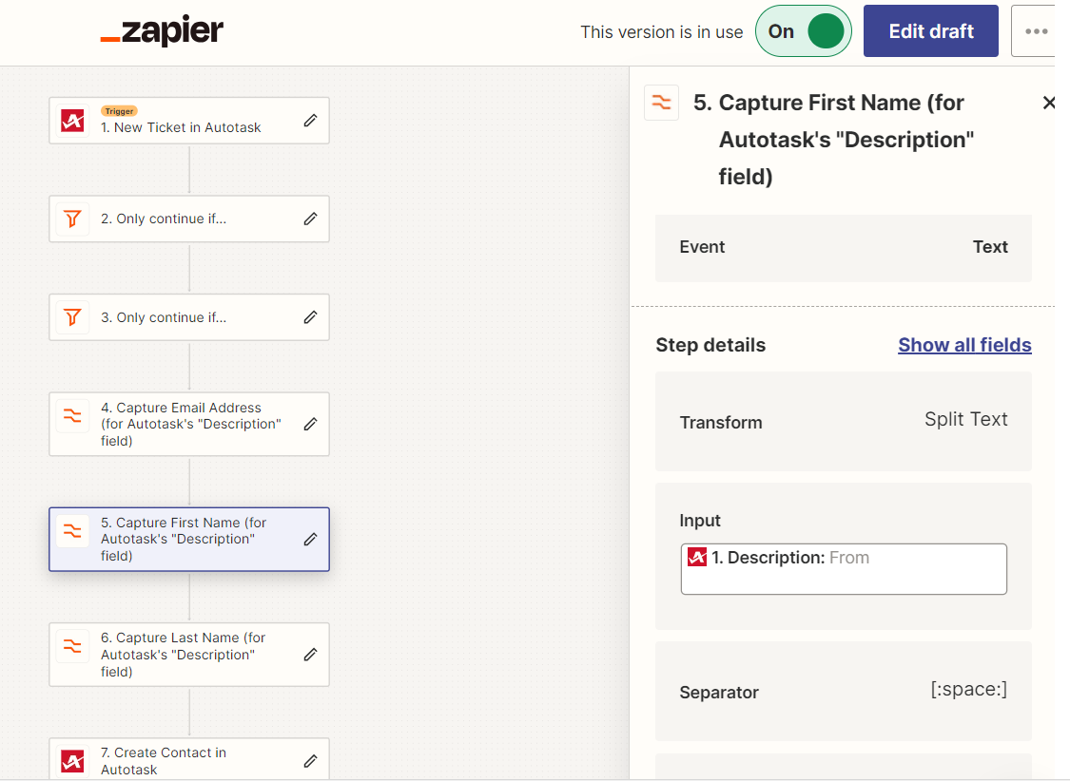Close the step 5 details panel

[x=1049, y=103]
